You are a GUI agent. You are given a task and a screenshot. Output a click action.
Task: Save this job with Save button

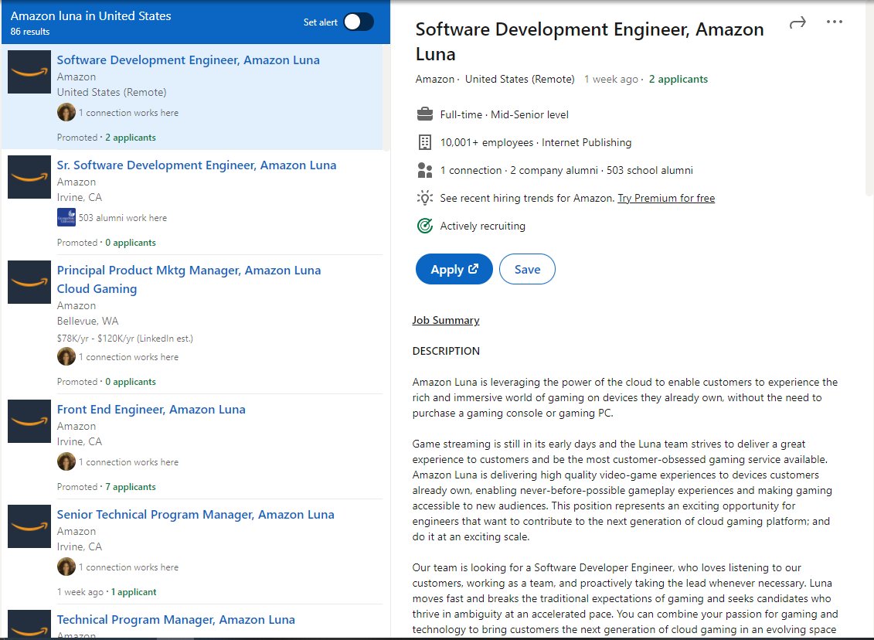click(527, 269)
